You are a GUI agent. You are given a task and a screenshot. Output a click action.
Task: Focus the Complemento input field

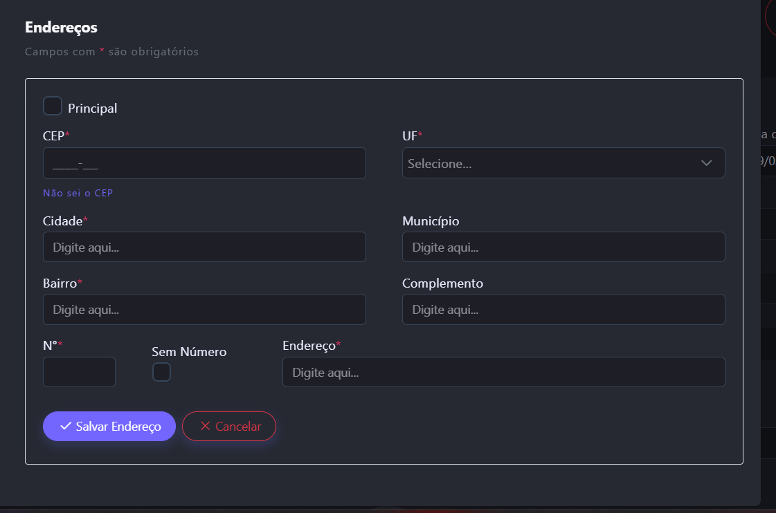coord(563,310)
